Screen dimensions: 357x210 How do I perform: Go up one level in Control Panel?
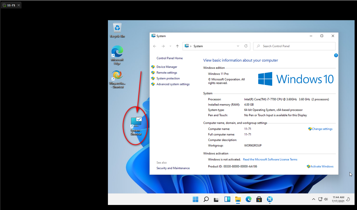click(177, 46)
